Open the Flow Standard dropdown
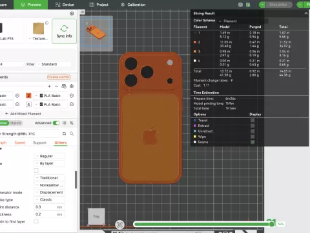 54,64
